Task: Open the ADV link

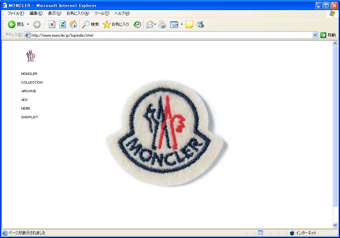Action: [24, 100]
